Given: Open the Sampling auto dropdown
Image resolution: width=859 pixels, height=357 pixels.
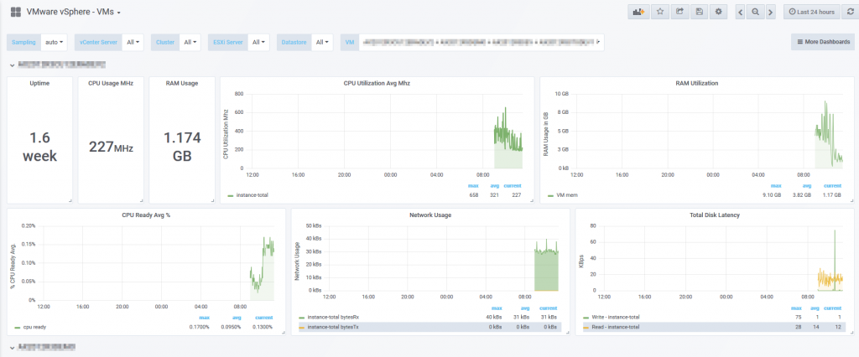Looking at the screenshot, I should [x=54, y=42].
